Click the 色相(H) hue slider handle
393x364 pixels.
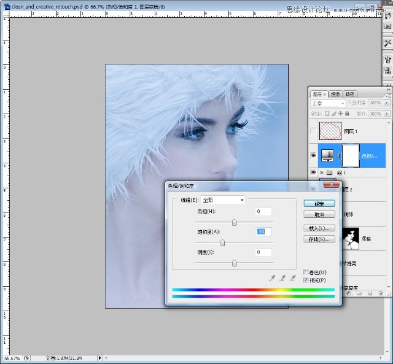click(234, 222)
